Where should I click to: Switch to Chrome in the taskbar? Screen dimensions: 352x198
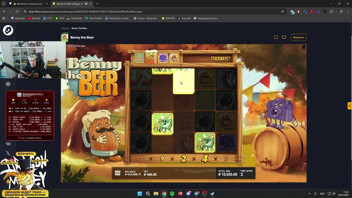click(x=164, y=194)
